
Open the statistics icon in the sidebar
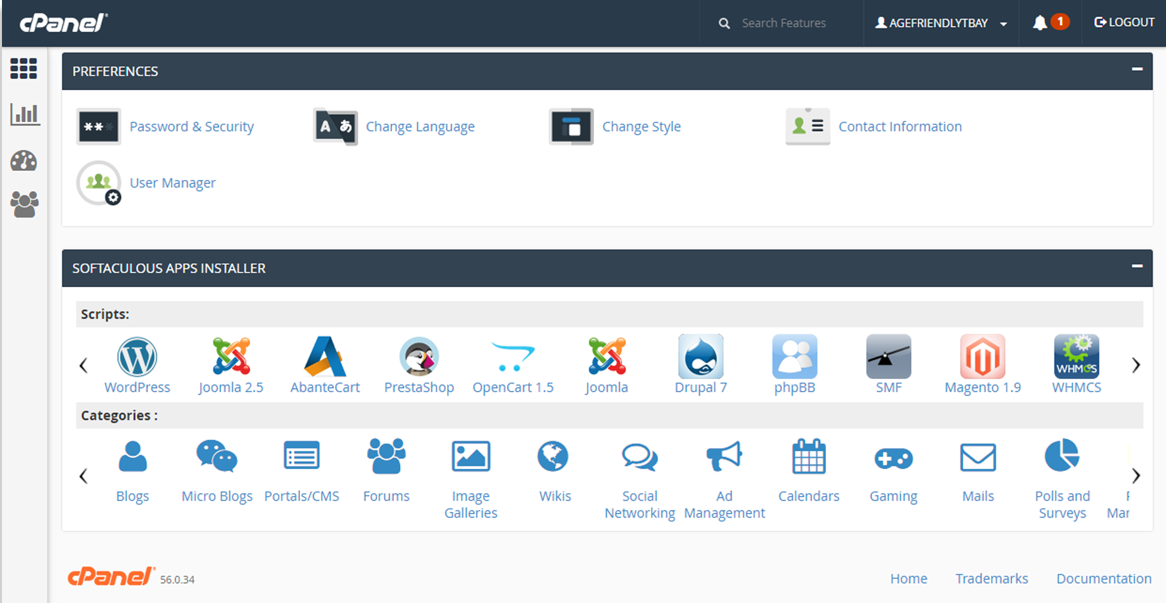click(x=24, y=114)
